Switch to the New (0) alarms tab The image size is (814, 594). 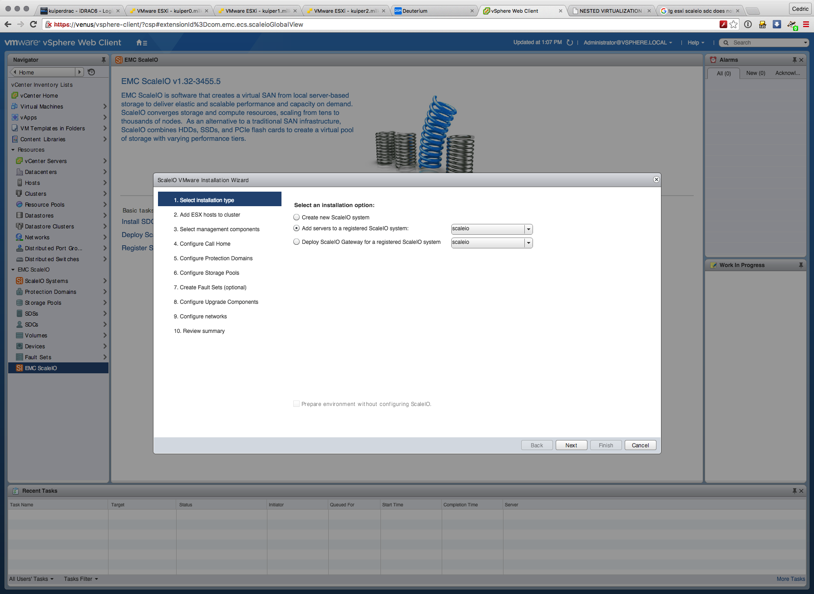coord(756,73)
